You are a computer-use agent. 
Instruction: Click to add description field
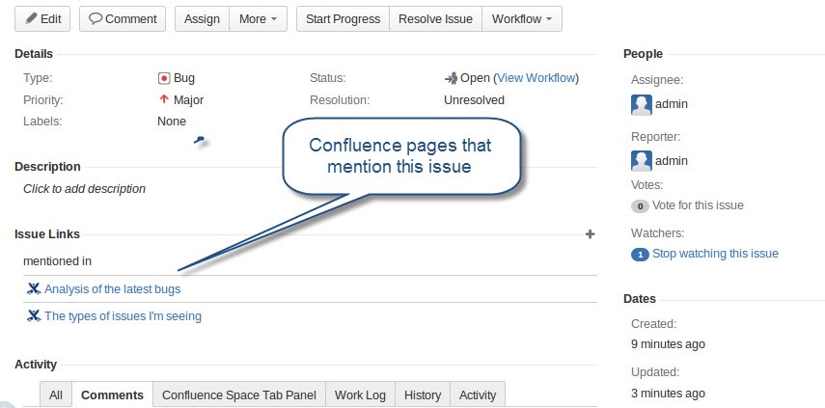[x=85, y=189]
